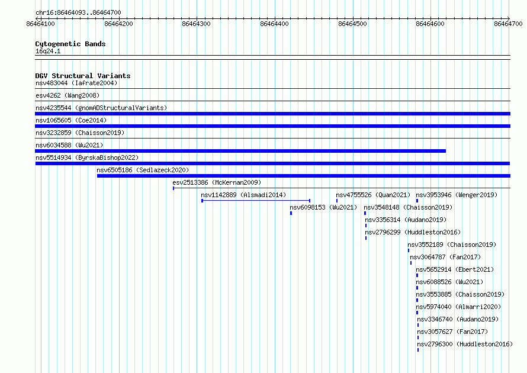
Task: Click nsv3552189 (Chaisson2019) variant label
Action: pyautogui.click(x=452, y=245)
